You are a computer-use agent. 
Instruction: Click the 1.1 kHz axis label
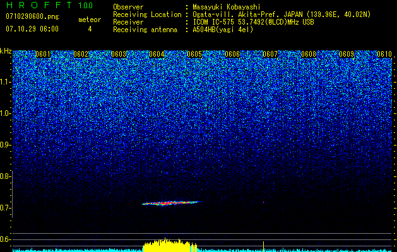[x=6, y=82]
